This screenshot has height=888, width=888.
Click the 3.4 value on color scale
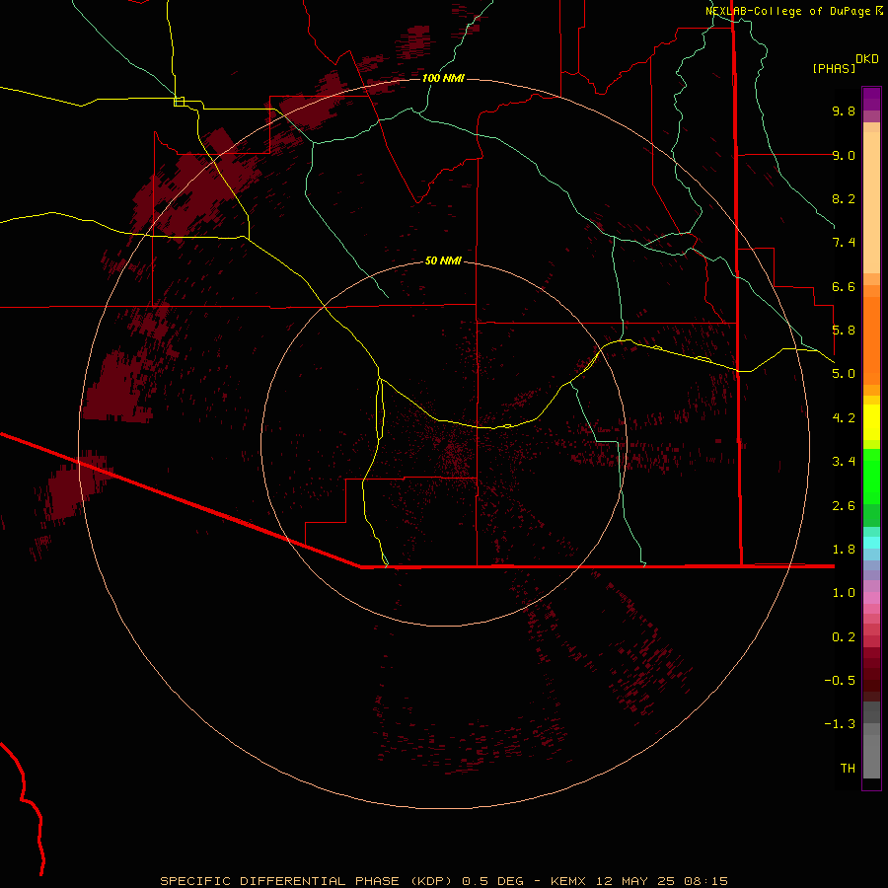tap(844, 462)
